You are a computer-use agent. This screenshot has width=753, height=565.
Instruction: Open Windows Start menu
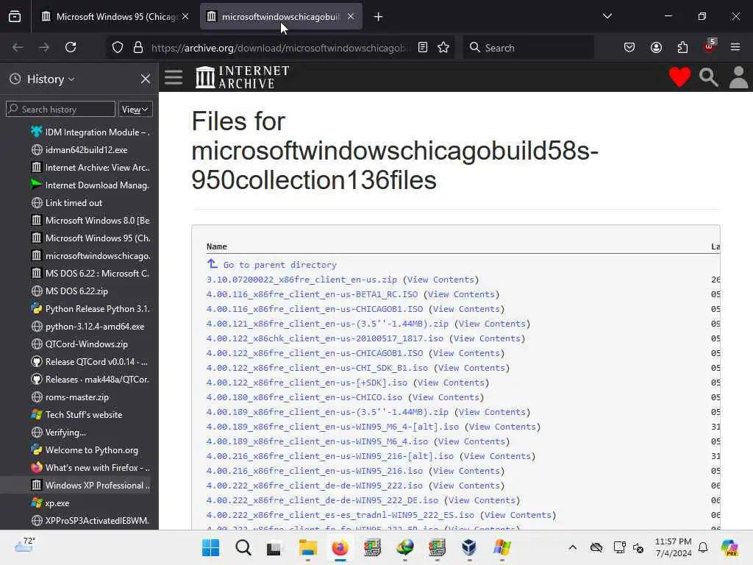(x=210, y=547)
